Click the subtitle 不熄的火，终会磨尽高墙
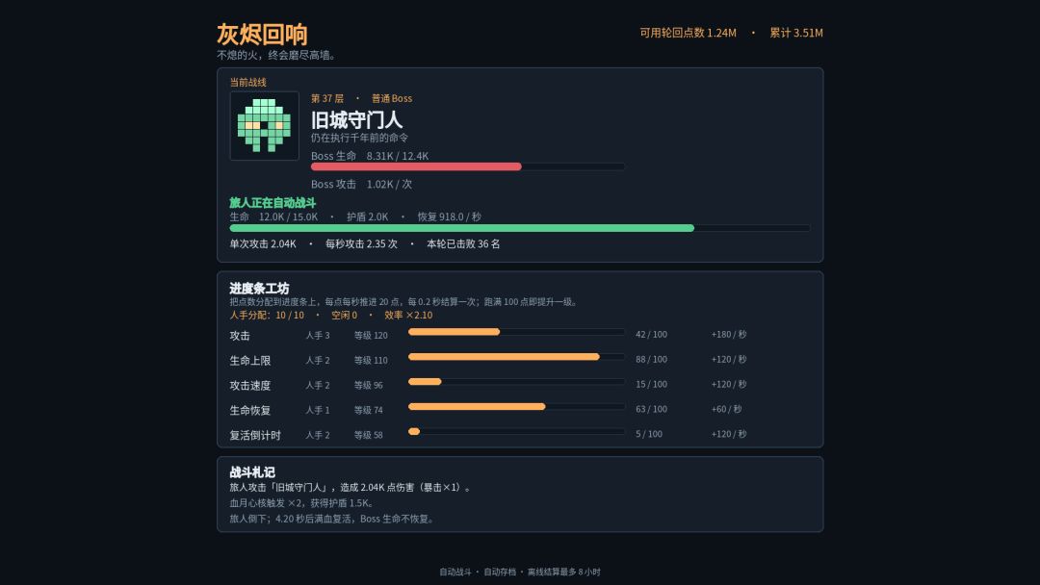The image size is (1040, 585). [276, 55]
